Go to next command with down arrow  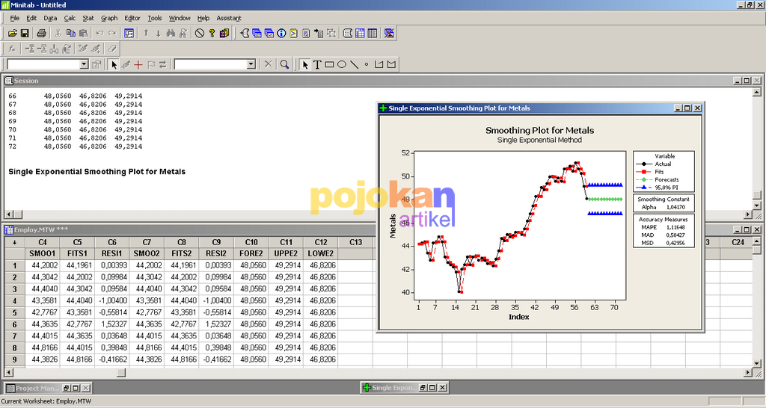click(159, 33)
